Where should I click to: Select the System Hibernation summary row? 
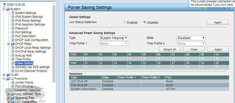click(149, 89)
